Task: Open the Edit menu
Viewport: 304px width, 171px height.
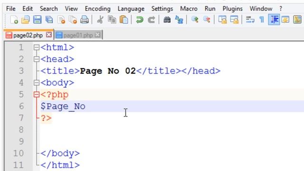Action: tap(28, 9)
